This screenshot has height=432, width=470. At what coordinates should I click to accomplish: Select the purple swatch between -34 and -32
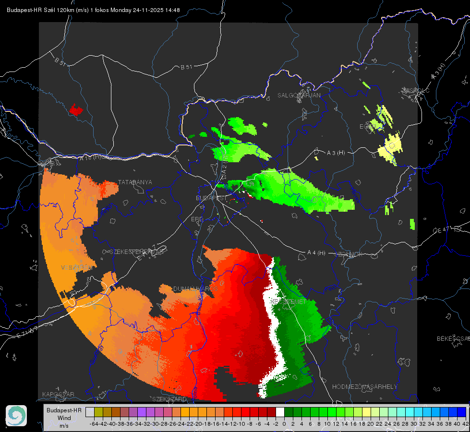[142, 412]
